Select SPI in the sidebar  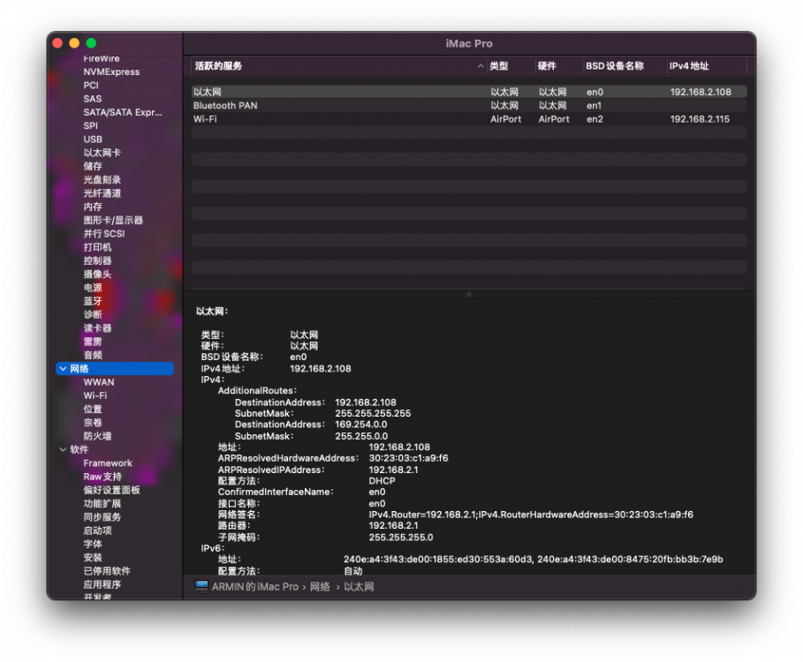(x=90, y=126)
